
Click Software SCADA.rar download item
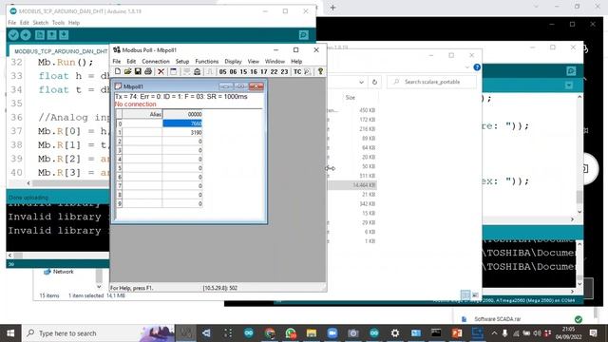point(498,319)
